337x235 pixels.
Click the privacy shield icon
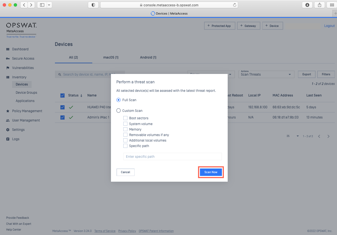pyautogui.click(x=93, y=5)
